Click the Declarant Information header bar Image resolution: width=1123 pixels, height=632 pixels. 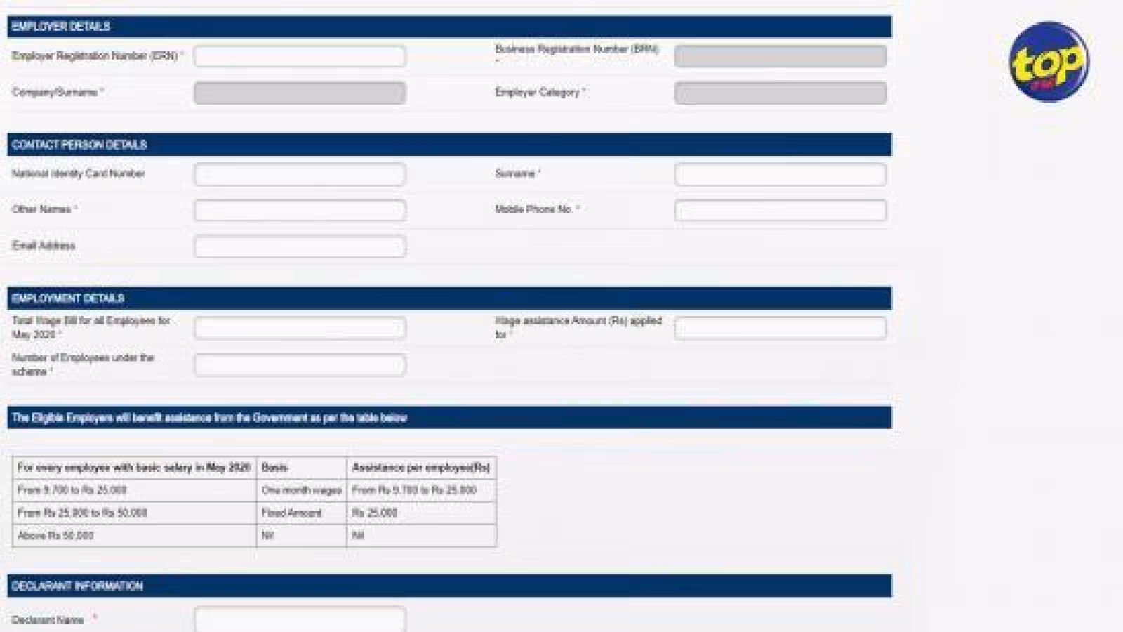449,586
